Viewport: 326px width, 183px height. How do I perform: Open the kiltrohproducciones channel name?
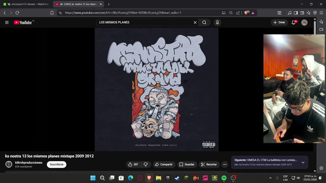[29, 163]
